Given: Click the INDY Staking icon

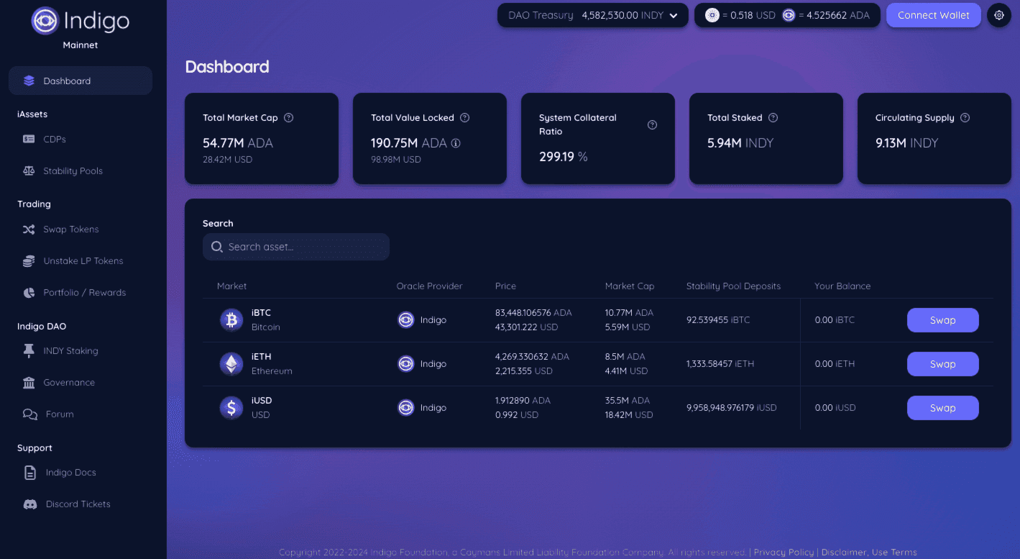Looking at the screenshot, I should tap(28, 350).
